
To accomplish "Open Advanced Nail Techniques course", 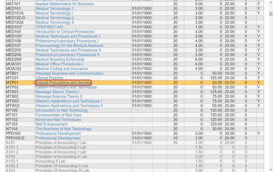I will coord(58,120).
